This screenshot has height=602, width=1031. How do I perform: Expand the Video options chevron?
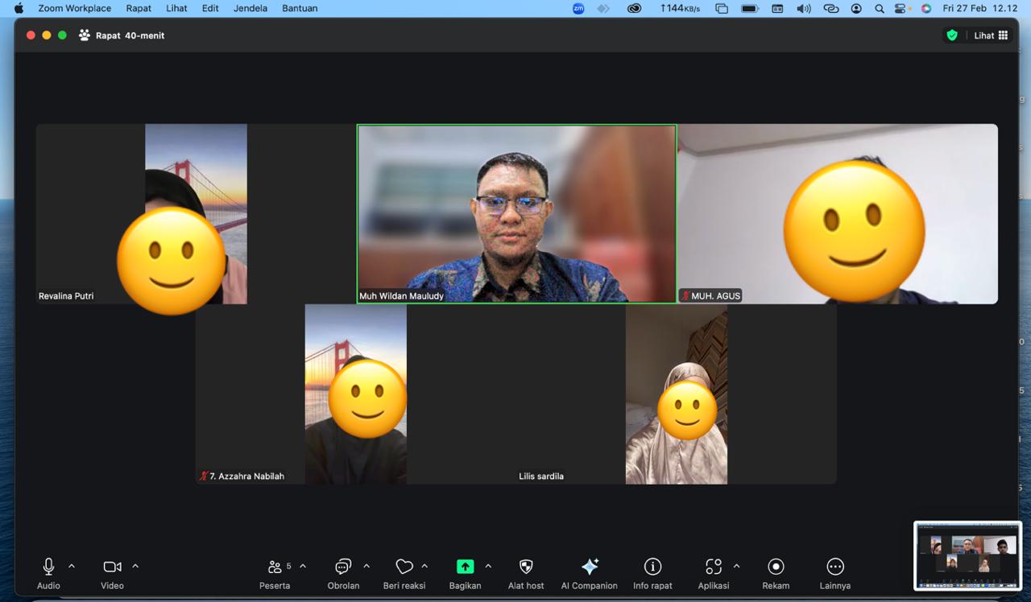135,567
